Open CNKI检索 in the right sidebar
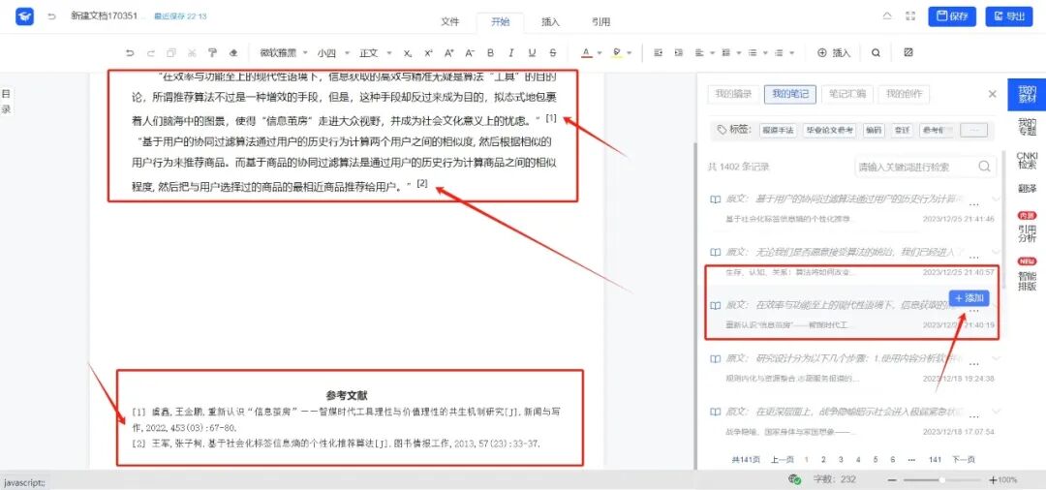 1027,160
